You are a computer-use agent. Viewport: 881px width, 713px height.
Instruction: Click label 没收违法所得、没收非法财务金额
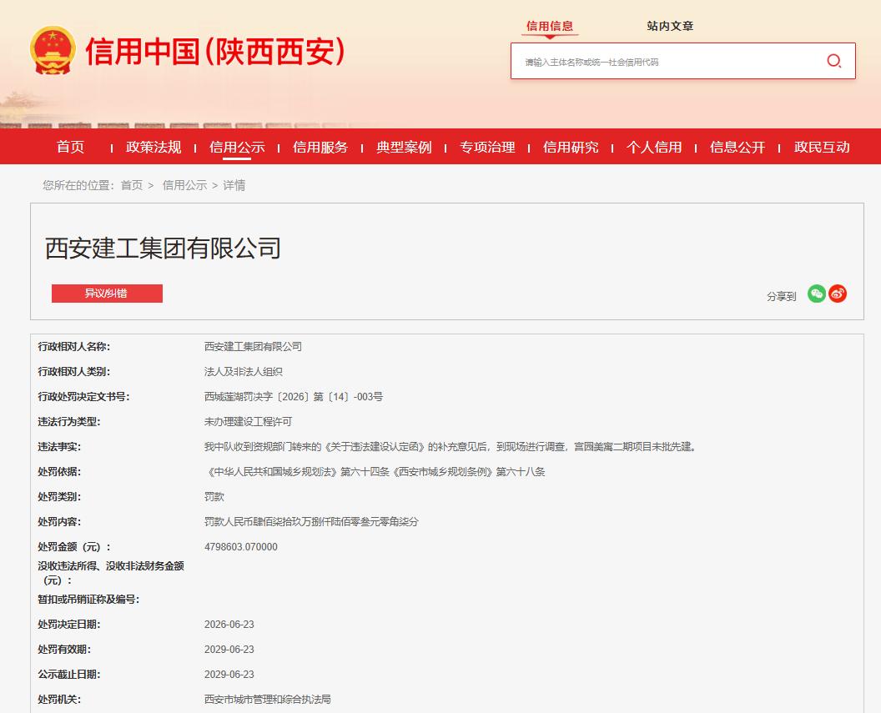point(111,573)
